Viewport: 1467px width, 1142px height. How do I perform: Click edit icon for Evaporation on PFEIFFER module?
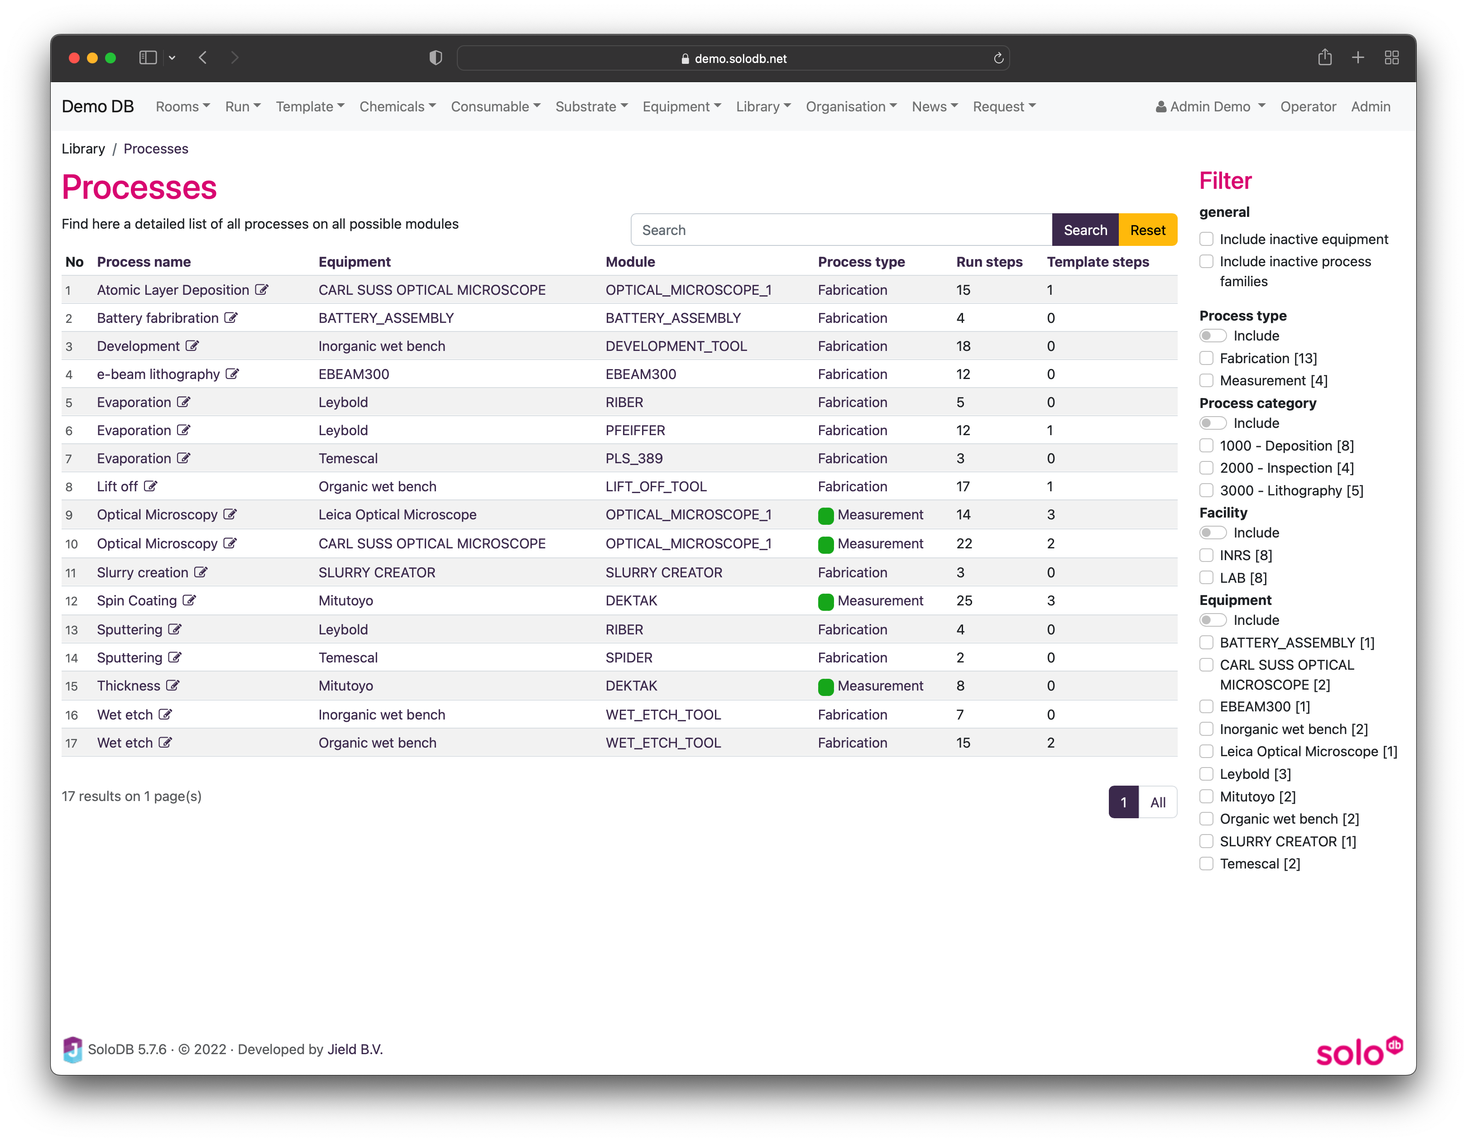pyautogui.click(x=183, y=430)
